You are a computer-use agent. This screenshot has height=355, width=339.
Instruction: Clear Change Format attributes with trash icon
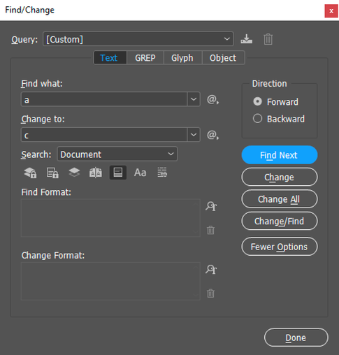[x=210, y=294]
